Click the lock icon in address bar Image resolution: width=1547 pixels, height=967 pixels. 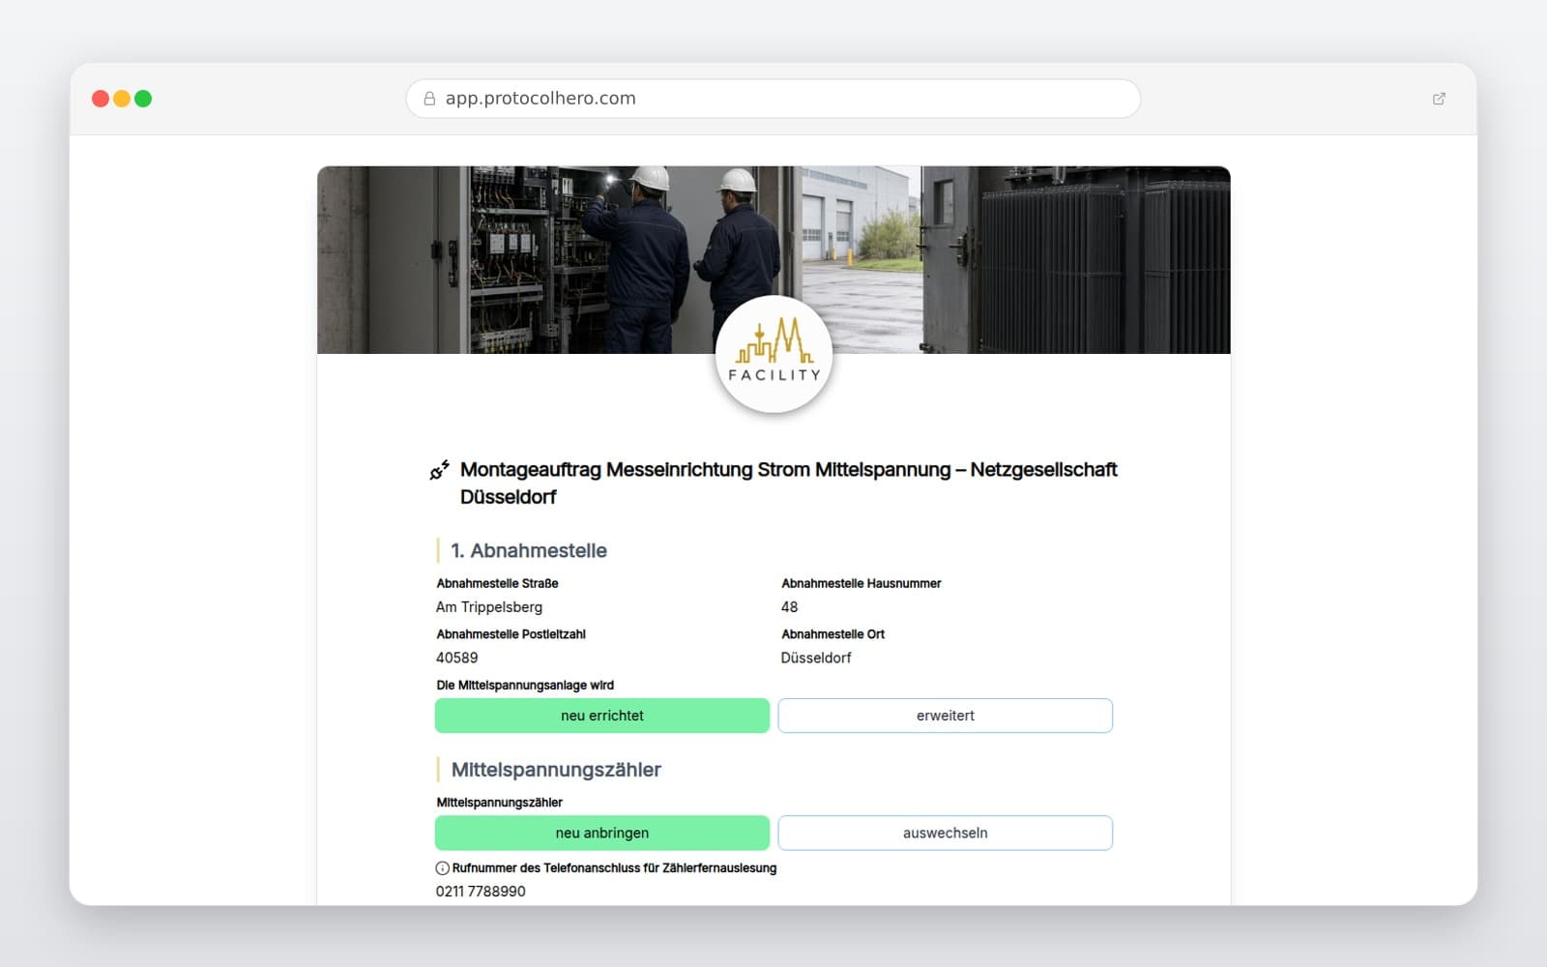click(x=429, y=99)
